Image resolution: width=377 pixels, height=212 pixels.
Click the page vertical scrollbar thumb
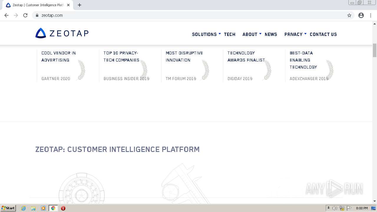pos(375,50)
